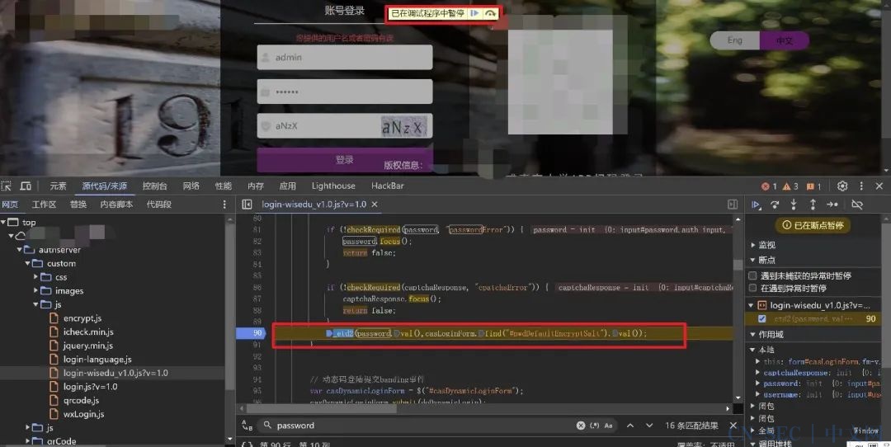Open the 控制台 Console tab
891x447 pixels.
click(154, 186)
